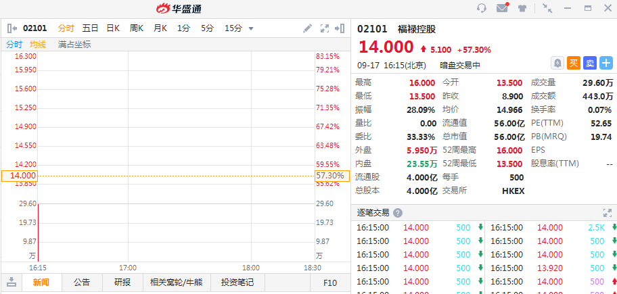Click the 18:00 time axis marker
This screenshot has height=294, width=617.
coord(251,268)
